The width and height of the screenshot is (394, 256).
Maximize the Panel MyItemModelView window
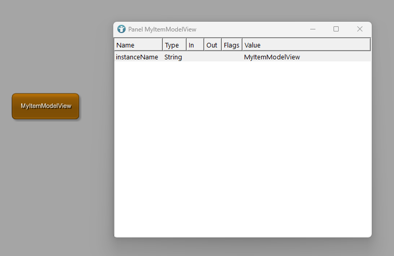point(336,29)
